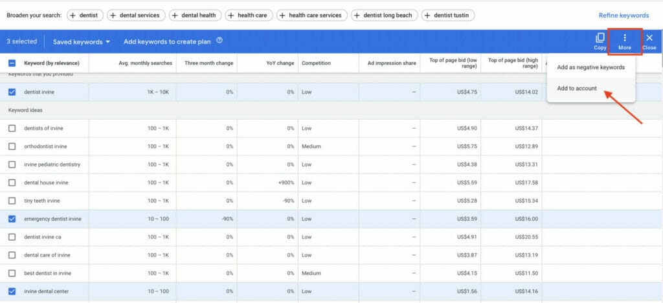Click Medium competition for orthodontist irvine
Screen dimensions: 663x303
311,146
